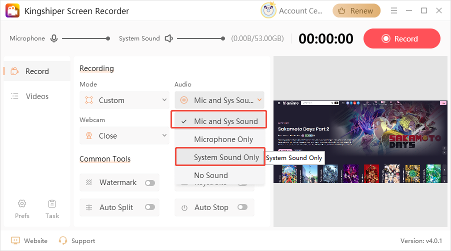Collapse the Audio Mic and Sys Sound dropdown
The height and width of the screenshot is (251, 451).
coord(219,100)
